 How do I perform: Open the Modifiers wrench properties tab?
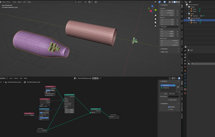pyautogui.click(x=185, y=74)
